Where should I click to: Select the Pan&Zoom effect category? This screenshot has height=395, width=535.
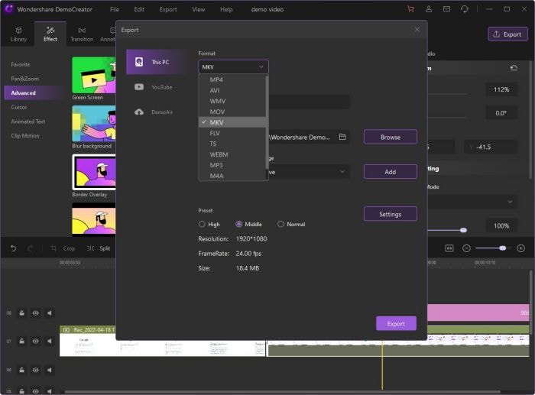point(25,79)
